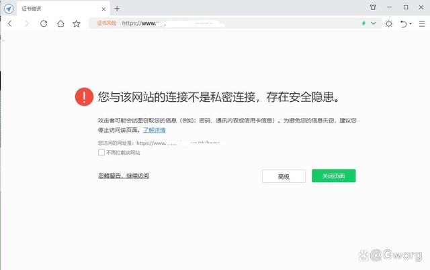Image resolution: width=430 pixels, height=270 pixels.
Task: Open the home page icon
Action: (x=60, y=23)
